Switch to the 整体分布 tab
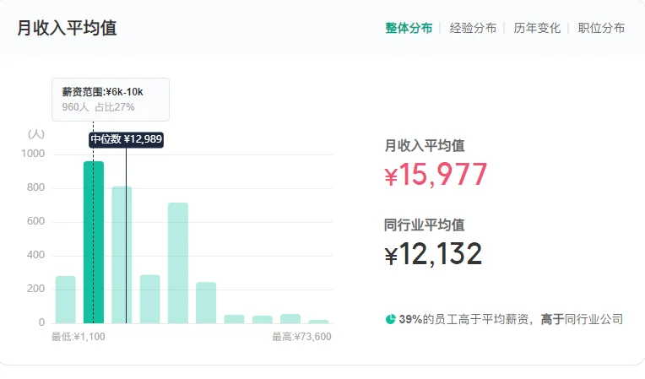The height and width of the screenshot is (379, 645). click(409, 28)
